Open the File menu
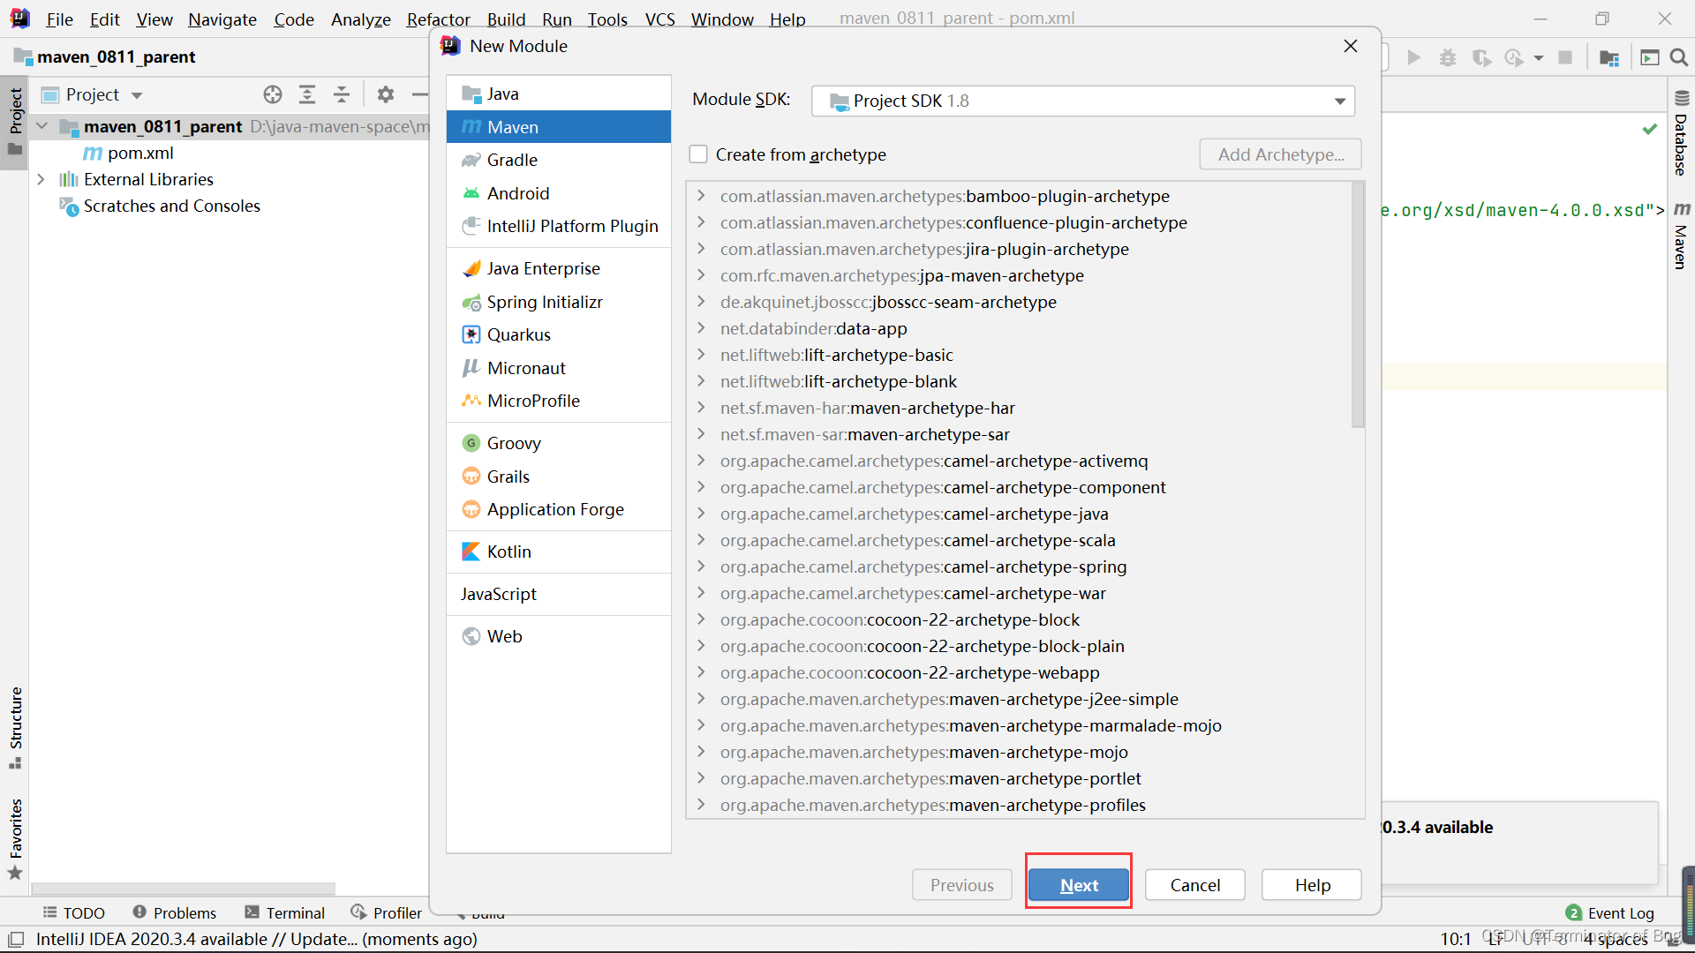The image size is (1695, 953). pos(59,19)
